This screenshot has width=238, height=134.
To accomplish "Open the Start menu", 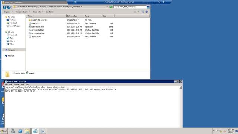I will pyautogui.click(x=4, y=131).
